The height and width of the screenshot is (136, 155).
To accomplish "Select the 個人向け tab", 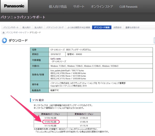I will click(x=26, y=28).
